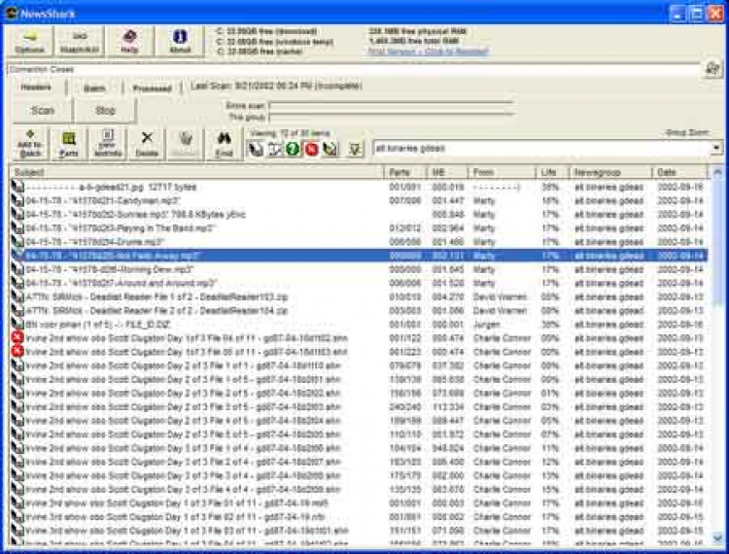Image resolution: width=729 pixels, height=554 pixels.
Task: Click the grayed-out button between Delete and Find
Action: point(185,144)
